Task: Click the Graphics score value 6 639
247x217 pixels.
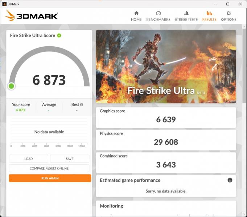Action: coord(166,120)
